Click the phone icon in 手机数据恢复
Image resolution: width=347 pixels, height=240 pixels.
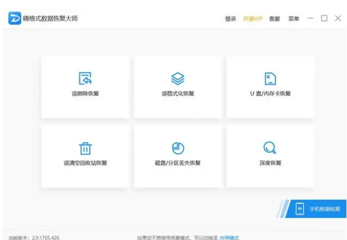(300, 208)
